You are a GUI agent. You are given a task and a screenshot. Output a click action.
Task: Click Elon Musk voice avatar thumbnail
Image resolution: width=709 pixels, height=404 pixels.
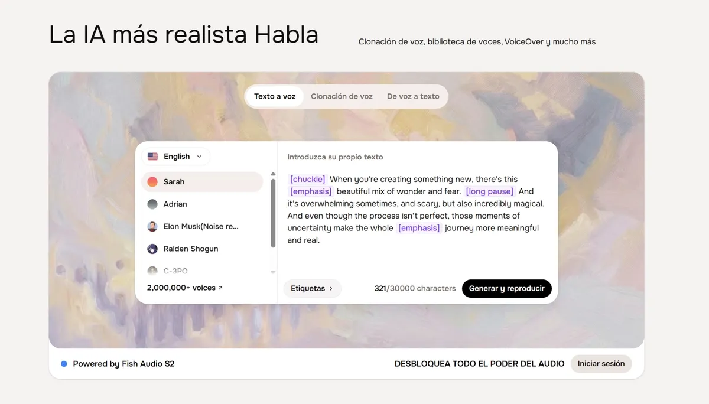coord(152,226)
